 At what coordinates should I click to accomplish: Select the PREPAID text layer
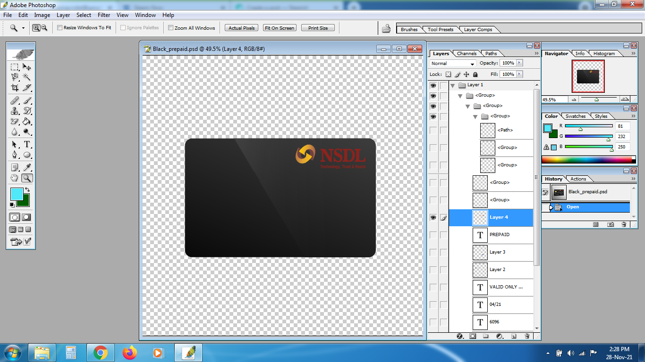point(500,235)
